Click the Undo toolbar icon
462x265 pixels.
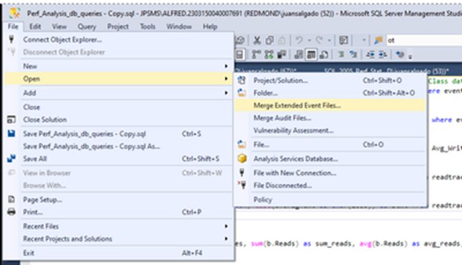[x=299, y=40]
